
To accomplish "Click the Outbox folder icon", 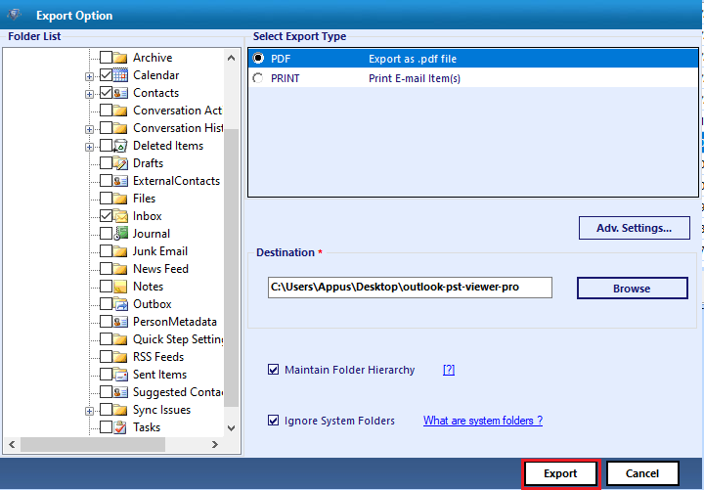I will (121, 304).
